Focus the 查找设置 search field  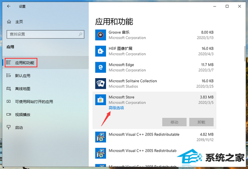(45, 34)
